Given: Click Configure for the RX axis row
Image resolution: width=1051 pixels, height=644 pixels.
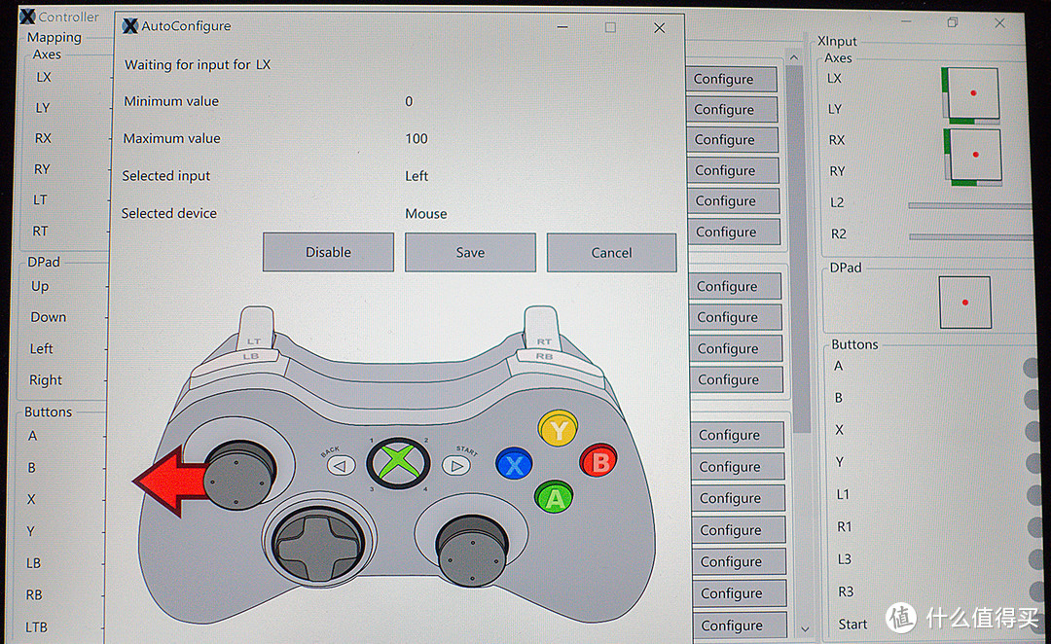Looking at the screenshot, I should [x=733, y=139].
